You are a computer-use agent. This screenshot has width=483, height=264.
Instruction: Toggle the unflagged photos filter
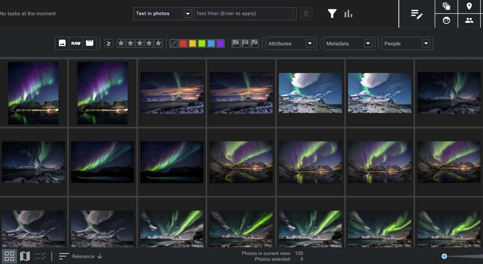(x=236, y=43)
